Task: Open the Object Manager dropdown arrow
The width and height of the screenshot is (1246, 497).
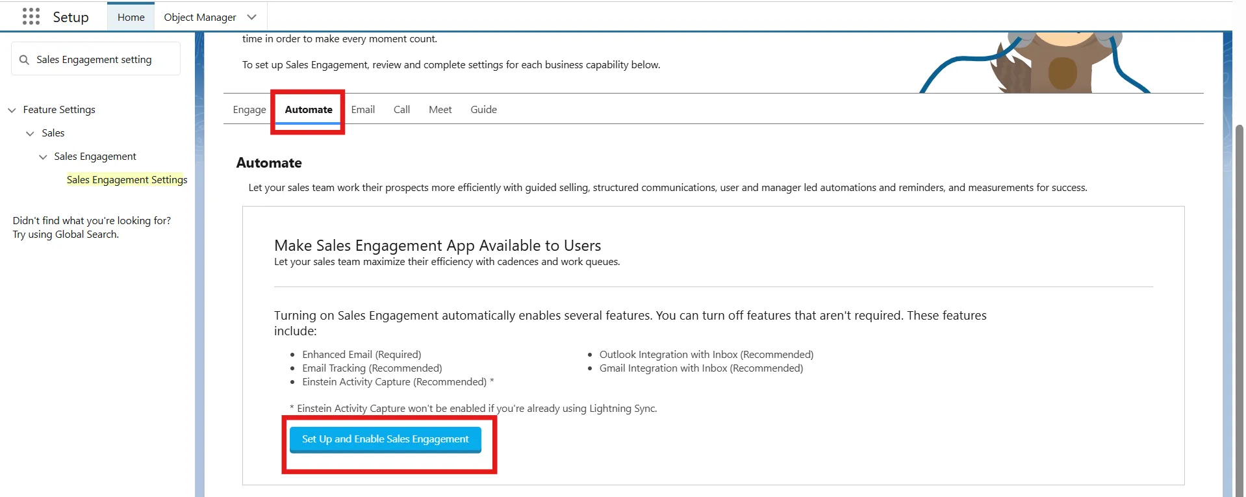Action: pos(252,18)
